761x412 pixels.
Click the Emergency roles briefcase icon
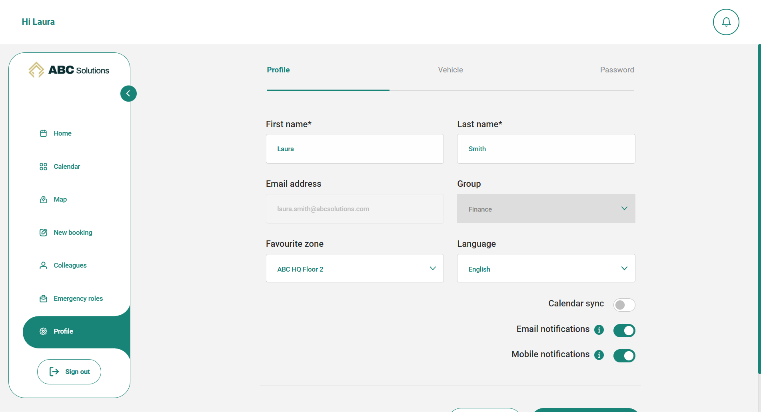tap(44, 298)
